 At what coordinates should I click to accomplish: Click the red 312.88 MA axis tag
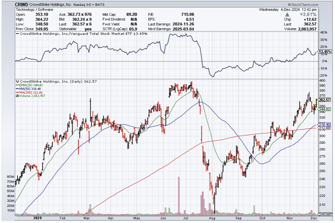click(324, 128)
